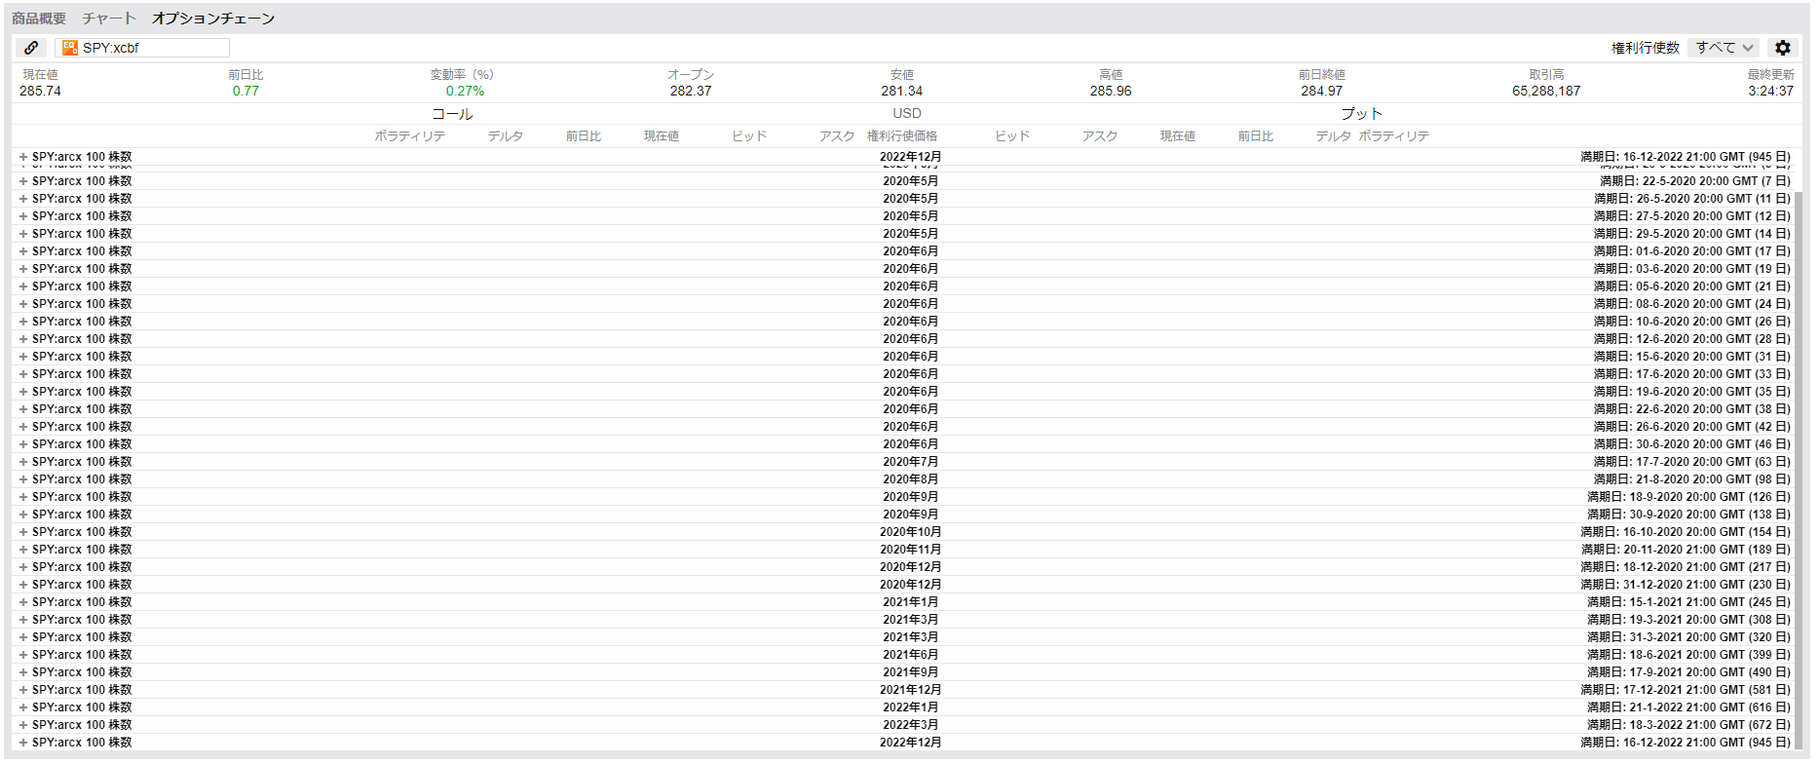The width and height of the screenshot is (1818, 764).
Task: Expand the expiry row 17-7-2020 (63 日)
Action: click(x=23, y=462)
